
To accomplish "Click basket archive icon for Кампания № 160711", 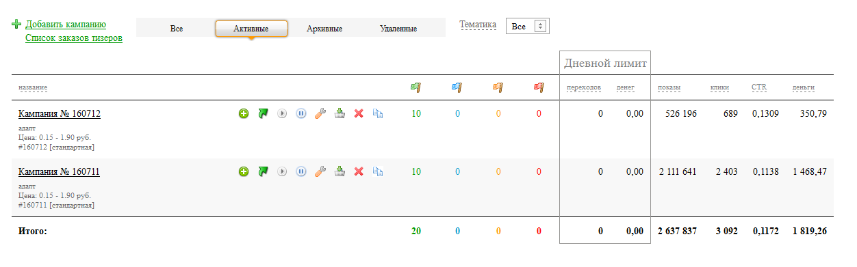I will pos(340,171).
